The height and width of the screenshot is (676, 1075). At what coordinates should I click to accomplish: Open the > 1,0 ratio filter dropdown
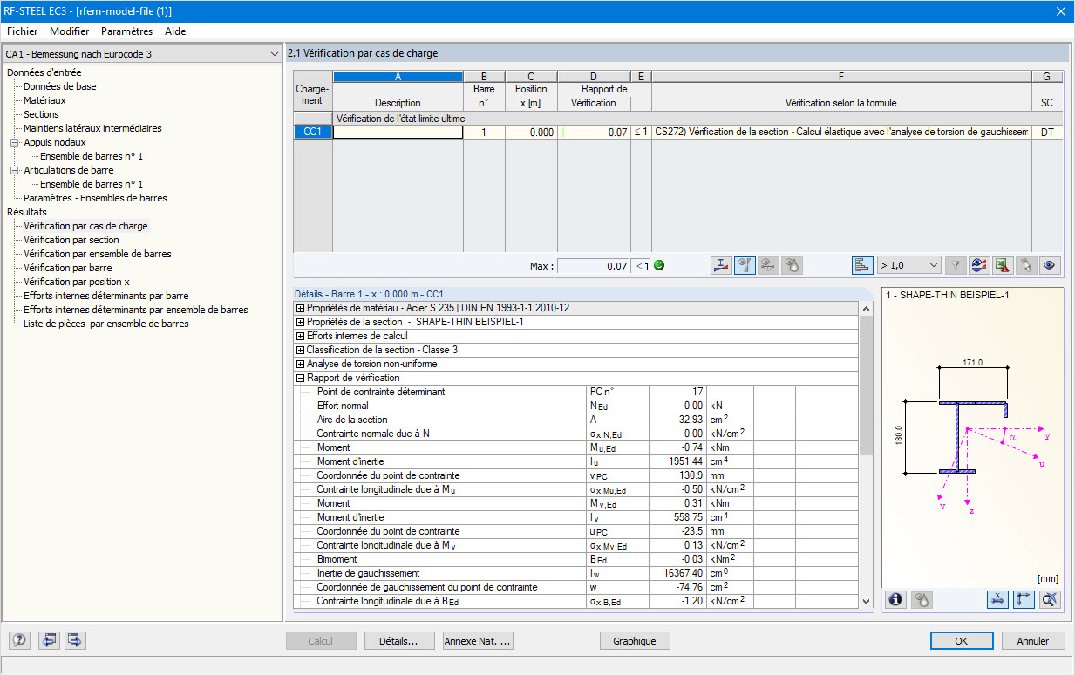pyautogui.click(x=909, y=265)
